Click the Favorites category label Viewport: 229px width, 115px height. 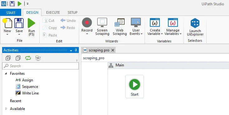point(17,74)
